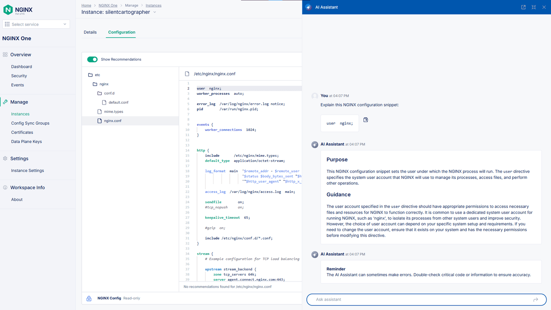
Task: Open the Security page from the sidebar
Action: pyautogui.click(x=19, y=75)
